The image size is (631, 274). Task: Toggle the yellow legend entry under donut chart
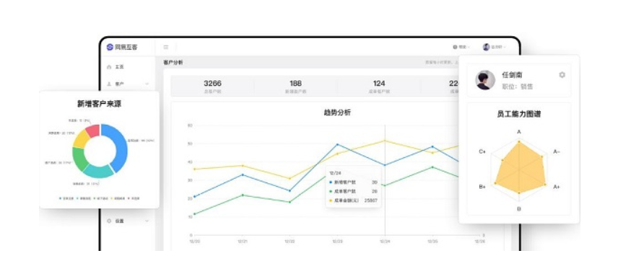[117, 198]
